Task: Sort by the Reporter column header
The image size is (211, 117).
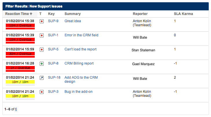Action: coord(140,14)
